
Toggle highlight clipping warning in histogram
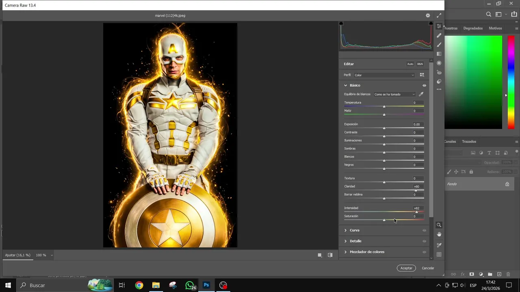pos(431,24)
